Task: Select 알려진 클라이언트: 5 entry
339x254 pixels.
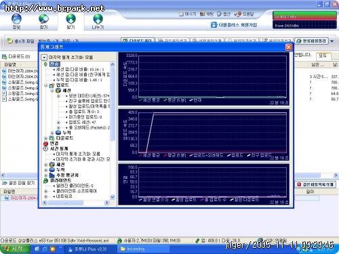Action: point(75,186)
